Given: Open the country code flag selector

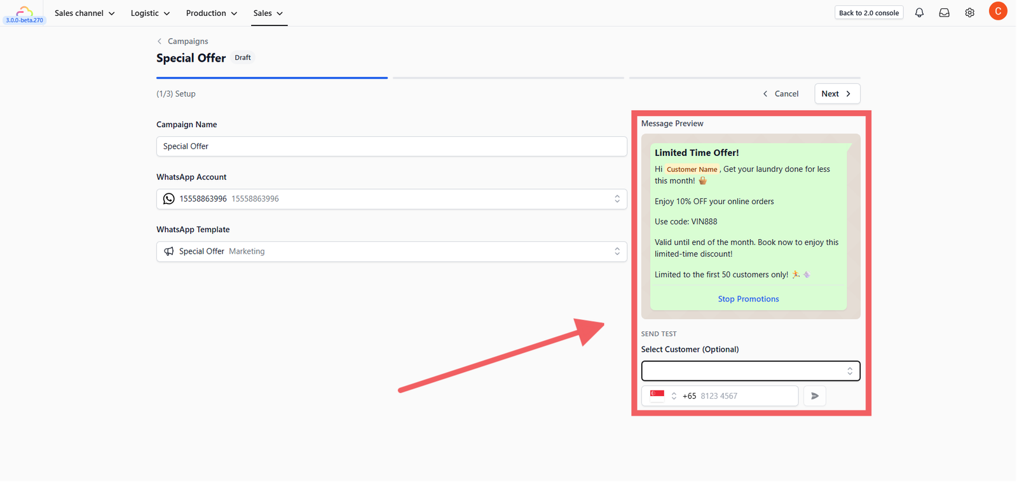Looking at the screenshot, I should [663, 396].
